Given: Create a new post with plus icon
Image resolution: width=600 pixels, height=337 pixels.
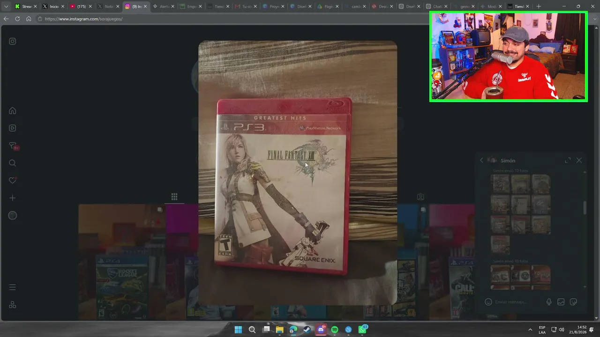Looking at the screenshot, I should pyautogui.click(x=13, y=198).
